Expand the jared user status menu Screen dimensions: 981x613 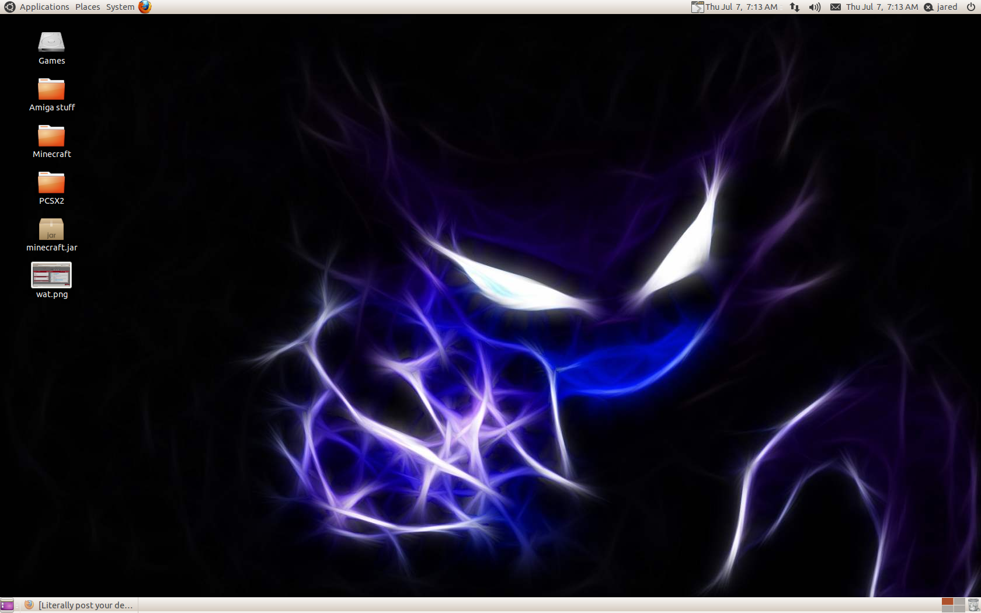941,7
